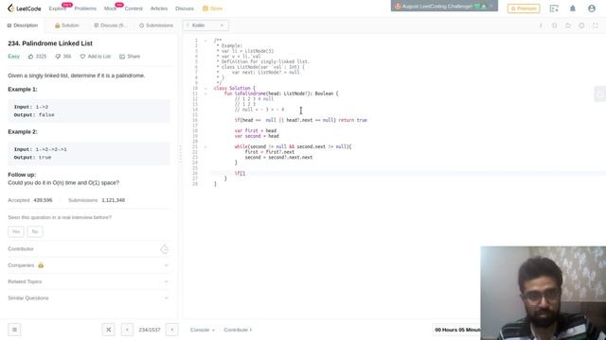Open the Mock section
Viewport: 606px width, 340px height.
[x=110, y=8]
